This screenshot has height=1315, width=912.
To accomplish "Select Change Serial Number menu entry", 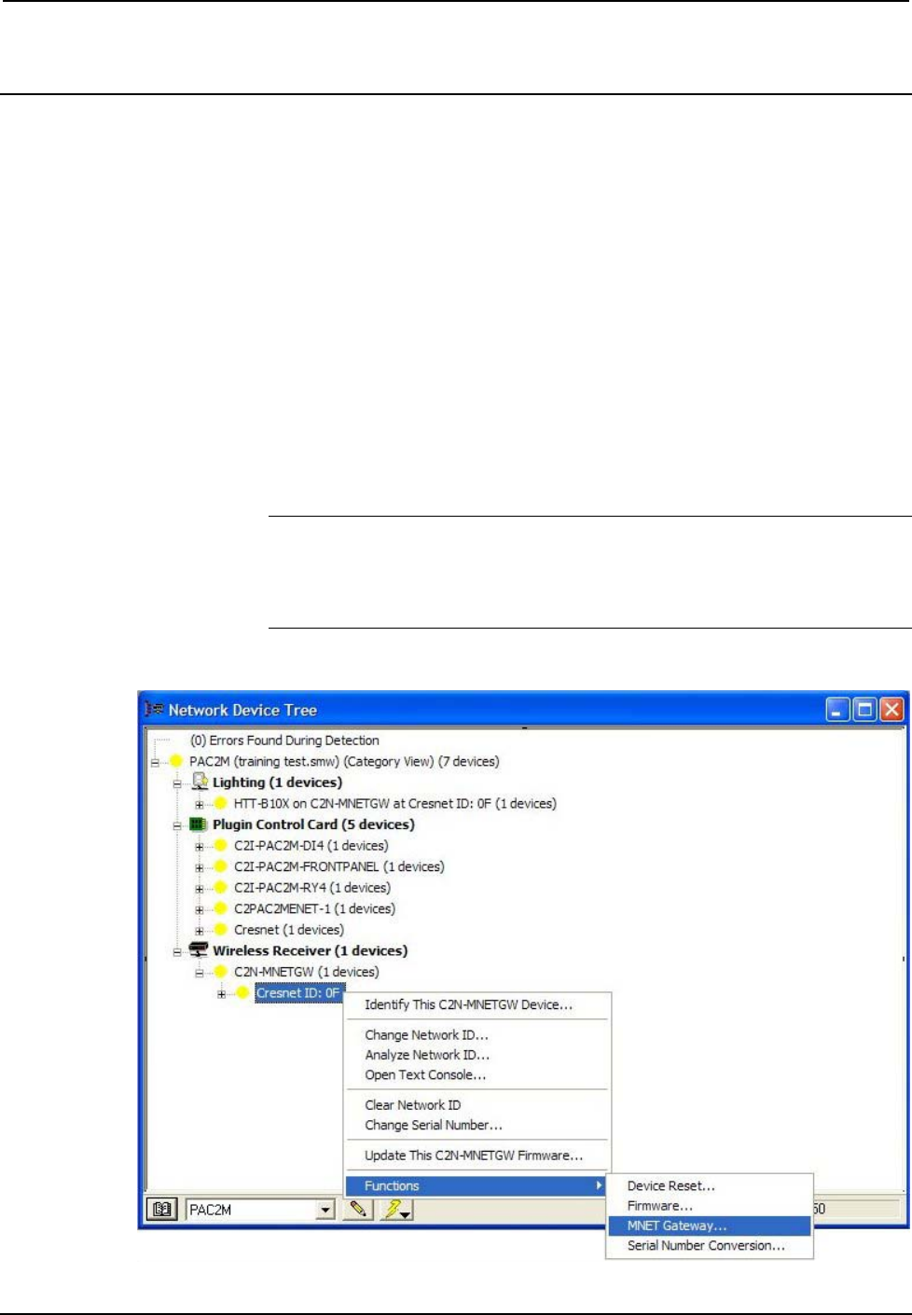I will pos(477,1125).
